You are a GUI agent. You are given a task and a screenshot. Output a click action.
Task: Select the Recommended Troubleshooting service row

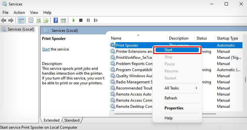point(134,88)
